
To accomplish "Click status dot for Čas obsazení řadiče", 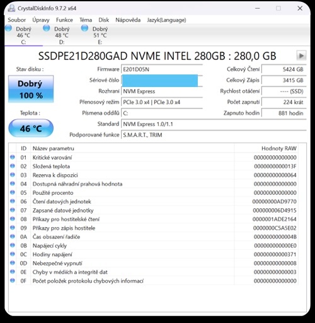I will click(13, 237).
